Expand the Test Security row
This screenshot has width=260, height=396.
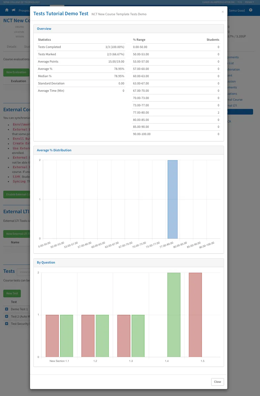tap(7, 324)
